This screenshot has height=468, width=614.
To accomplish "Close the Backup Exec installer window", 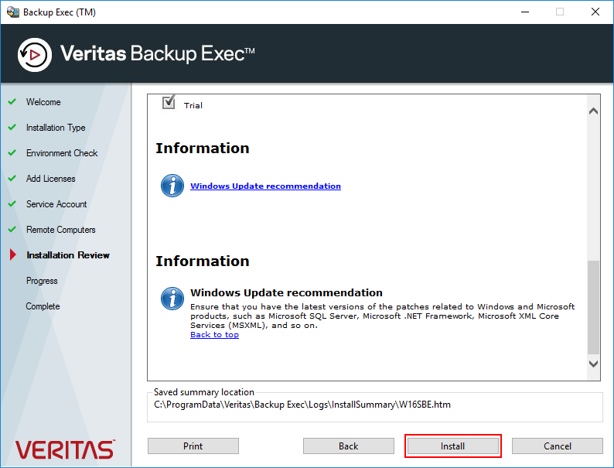I will click(x=595, y=12).
